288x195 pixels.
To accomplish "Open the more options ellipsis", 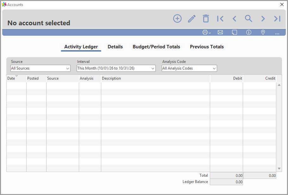I will (x=277, y=34).
